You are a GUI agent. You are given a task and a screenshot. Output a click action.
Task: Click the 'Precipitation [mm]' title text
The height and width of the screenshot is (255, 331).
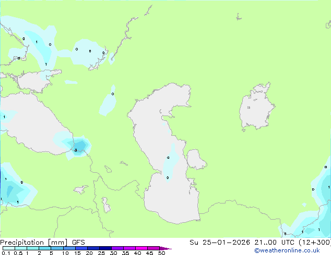pyautogui.click(x=34, y=243)
